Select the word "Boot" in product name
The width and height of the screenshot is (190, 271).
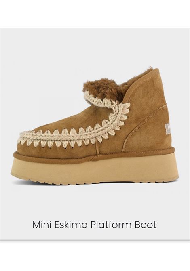pos(146,225)
